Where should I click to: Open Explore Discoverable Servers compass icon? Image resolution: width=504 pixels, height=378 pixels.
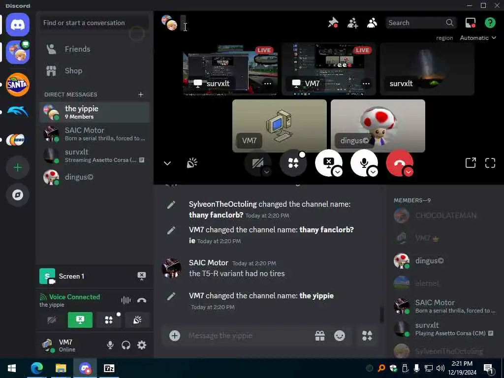pos(18,195)
